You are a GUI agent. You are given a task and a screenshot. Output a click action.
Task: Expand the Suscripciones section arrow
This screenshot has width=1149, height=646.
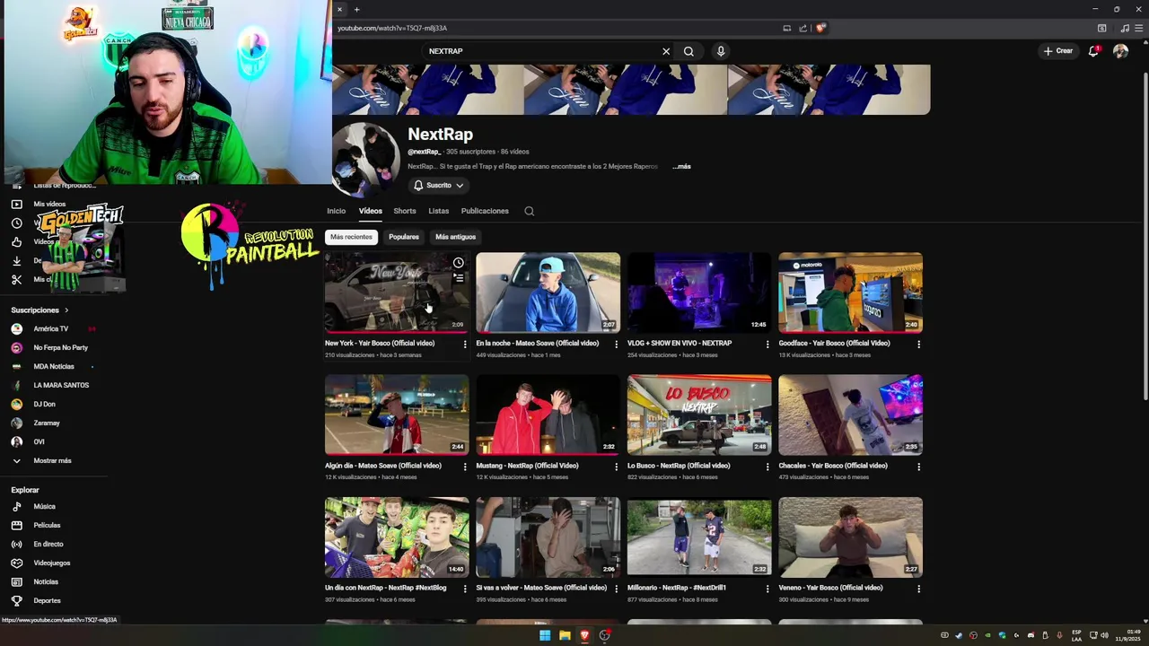66,310
